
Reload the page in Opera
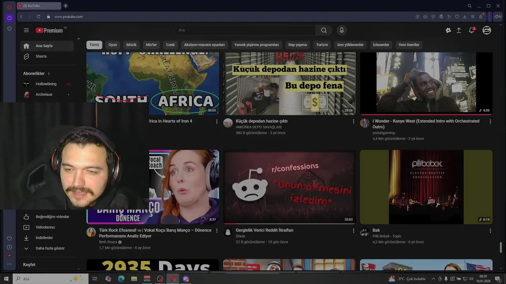(x=38, y=17)
